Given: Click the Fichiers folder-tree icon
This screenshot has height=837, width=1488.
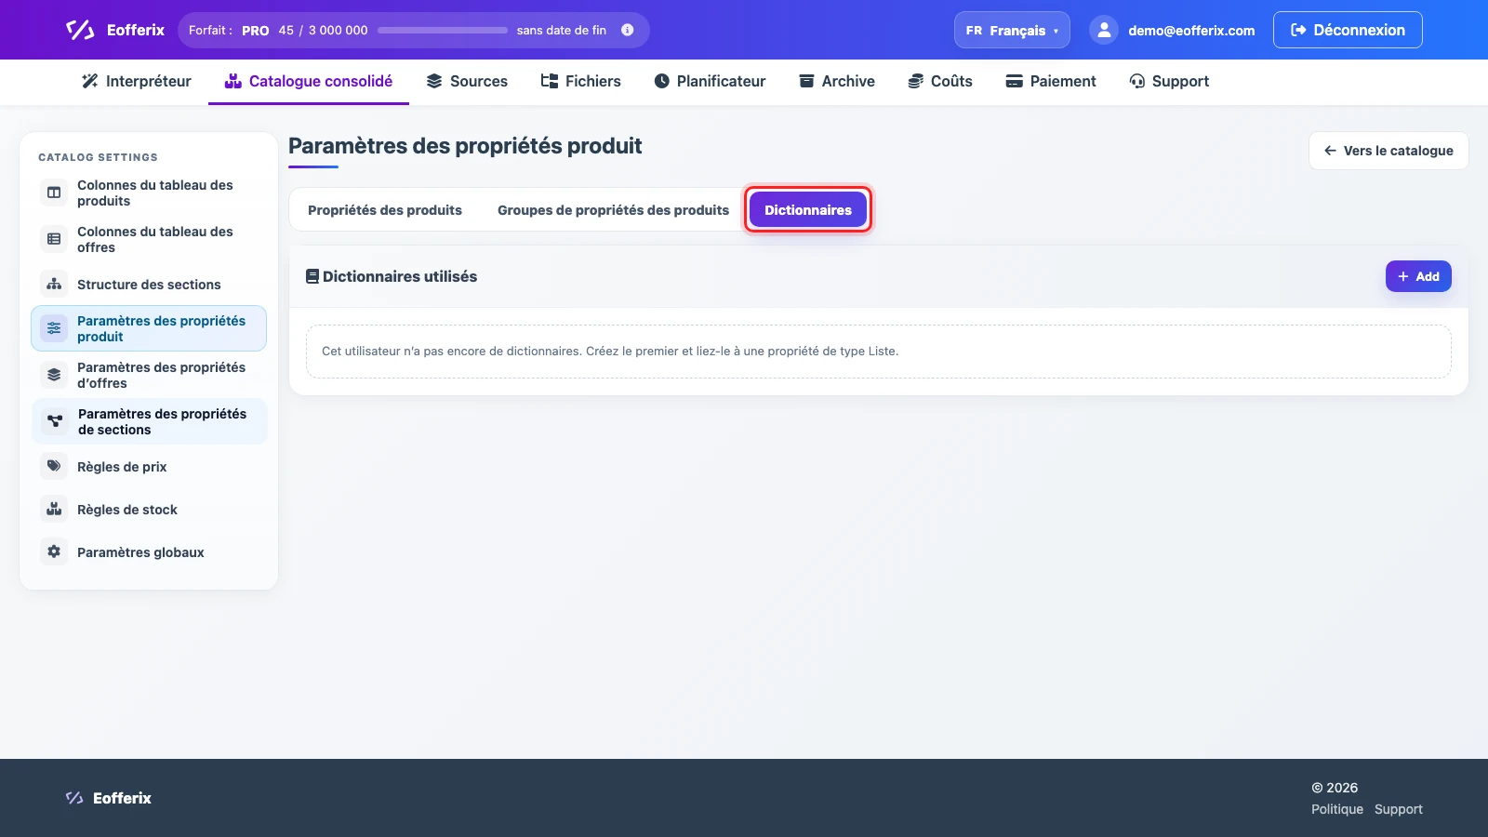Looking at the screenshot, I should pyautogui.click(x=550, y=81).
